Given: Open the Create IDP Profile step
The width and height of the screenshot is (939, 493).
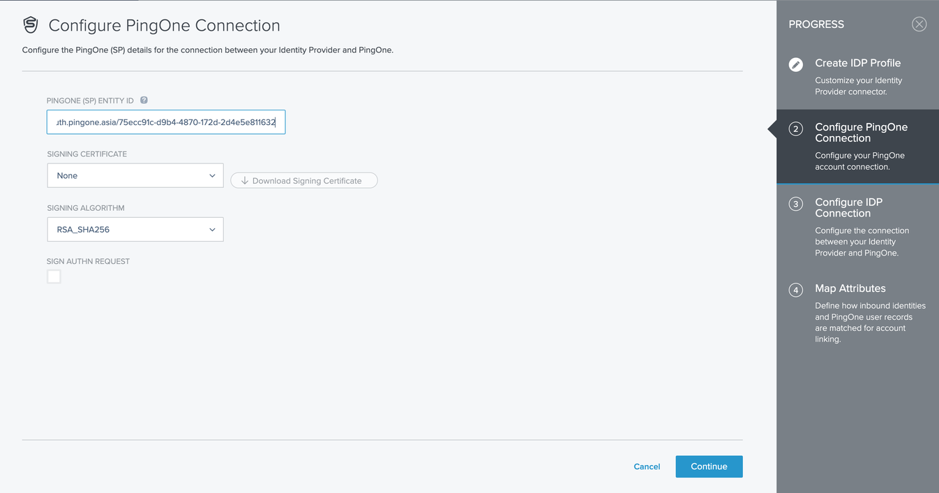Looking at the screenshot, I should (857, 63).
